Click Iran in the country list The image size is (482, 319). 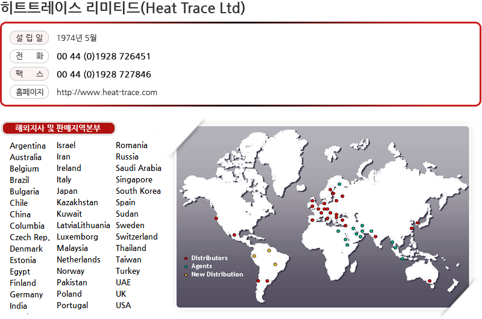tap(63, 156)
